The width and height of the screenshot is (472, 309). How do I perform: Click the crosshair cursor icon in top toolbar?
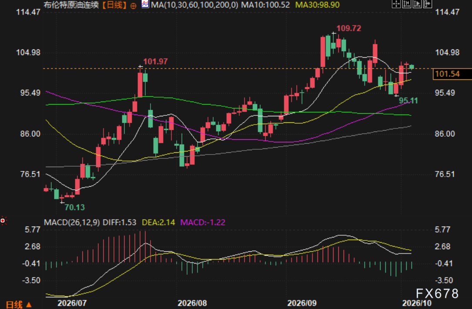pyautogui.click(x=396, y=4)
